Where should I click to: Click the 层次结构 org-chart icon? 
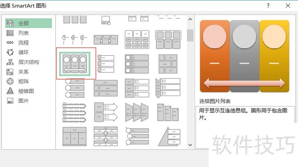click(x=10, y=62)
